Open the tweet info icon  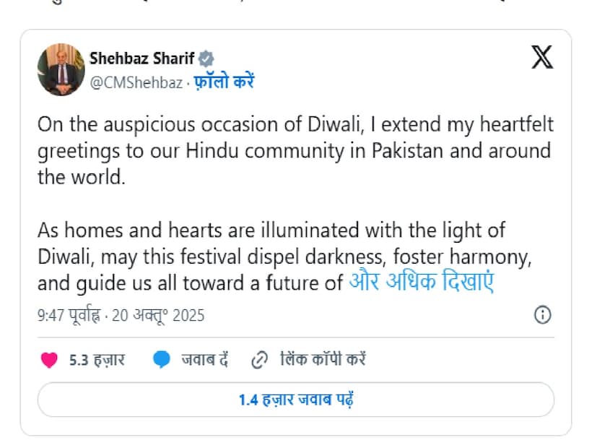click(x=542, y=315)
